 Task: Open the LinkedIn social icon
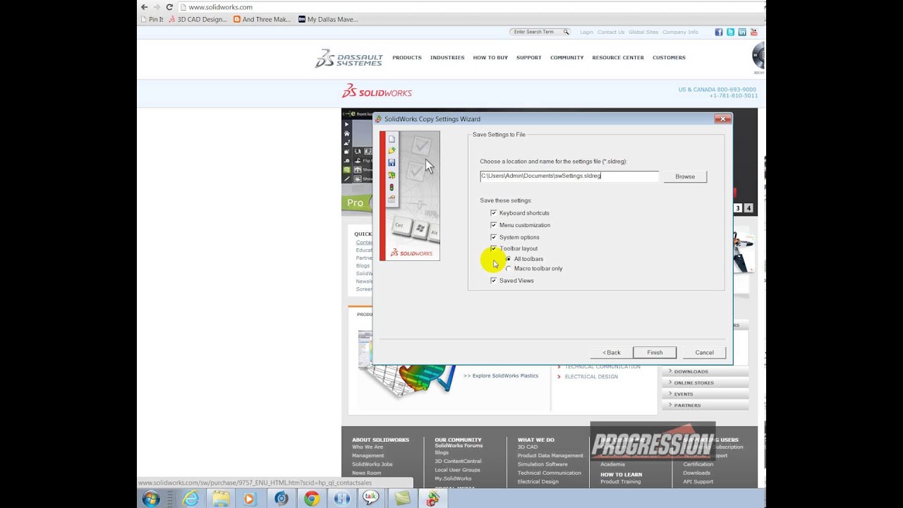pos(742,32)
